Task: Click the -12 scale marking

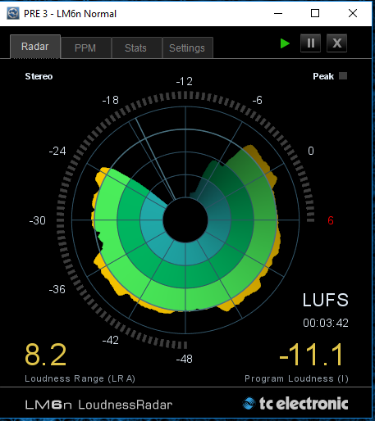Action: point(185,81)
